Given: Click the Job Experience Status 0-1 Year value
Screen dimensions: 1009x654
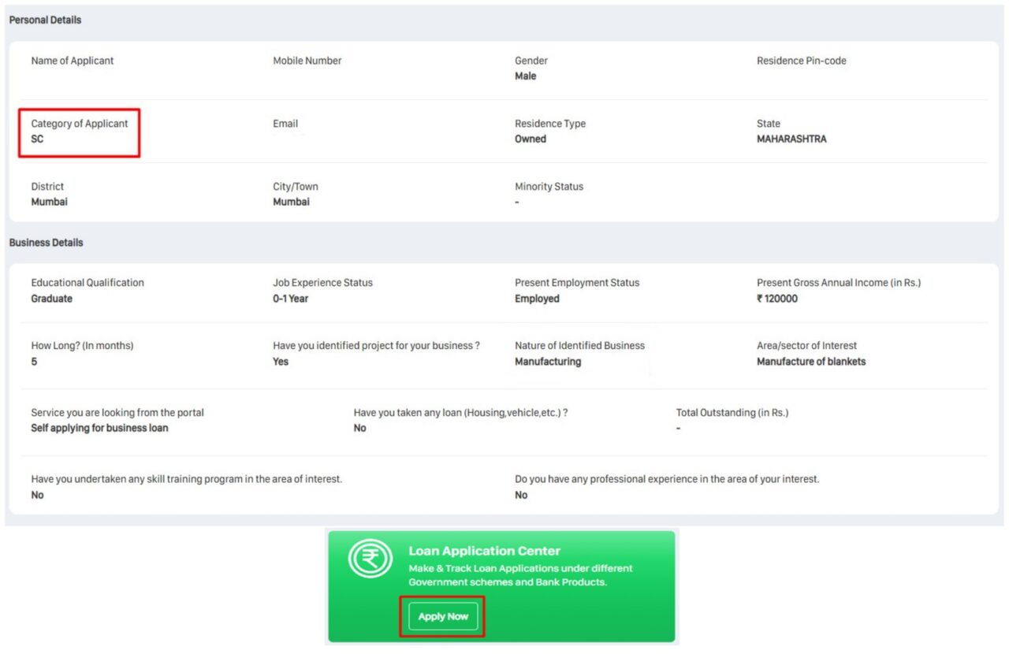Looking at the screenshot, I should [x=291, y=299].
